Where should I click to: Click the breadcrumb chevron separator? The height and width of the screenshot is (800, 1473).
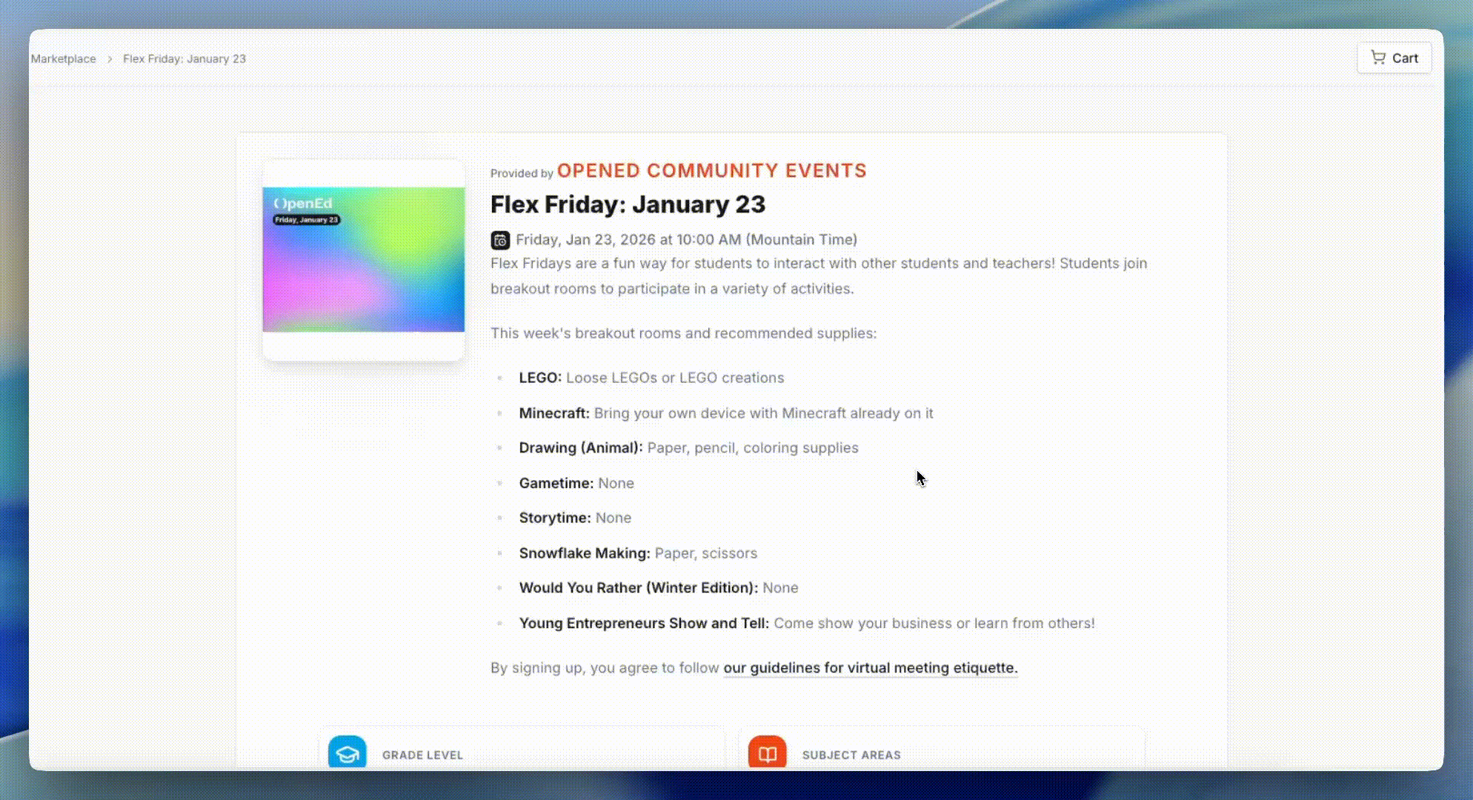coord(110,59)
